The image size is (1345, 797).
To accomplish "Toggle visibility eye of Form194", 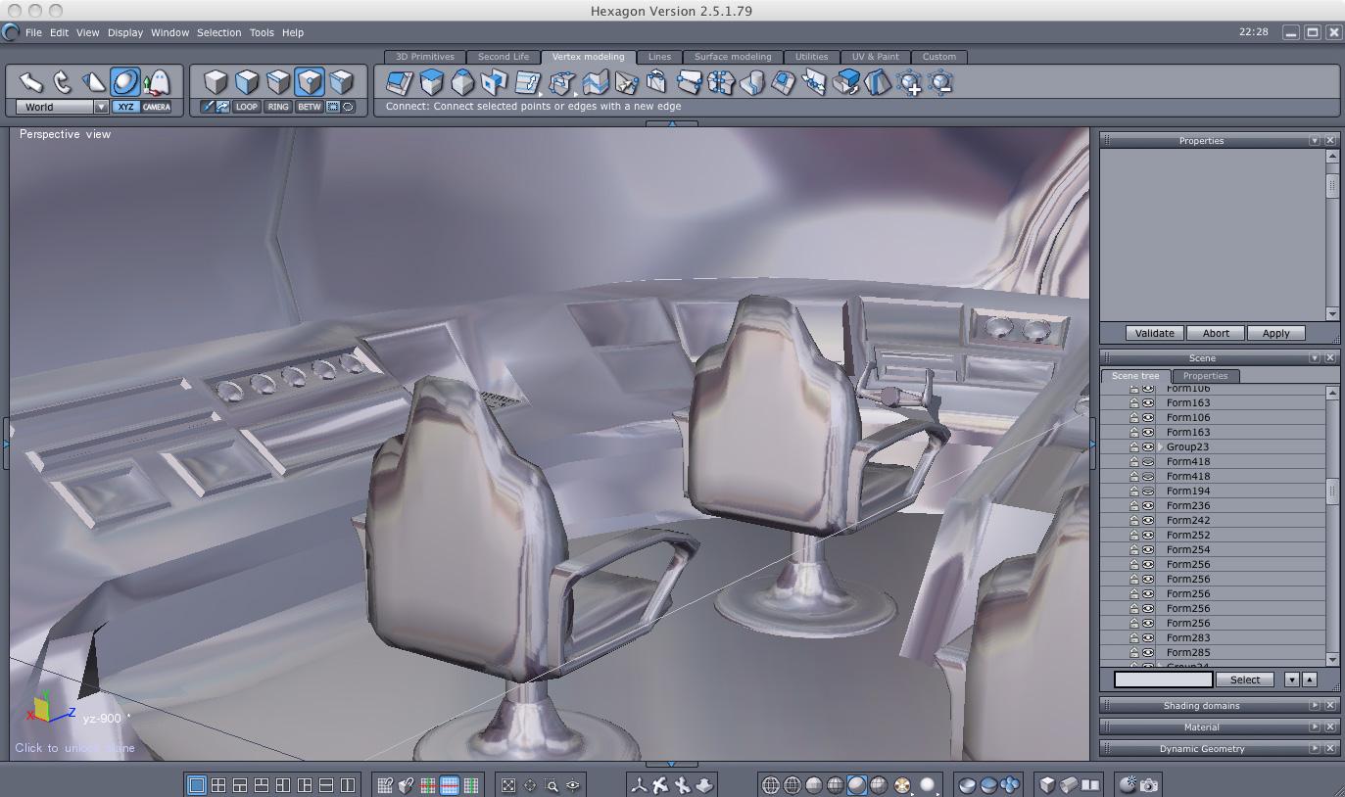I will pyautogui.click(x=1148, y=491).
